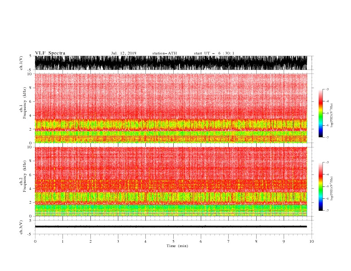
Task: Click the "ch.1(V)" axis label
Action: 21,63
